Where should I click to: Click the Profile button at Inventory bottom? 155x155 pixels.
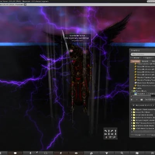point(138,135)
